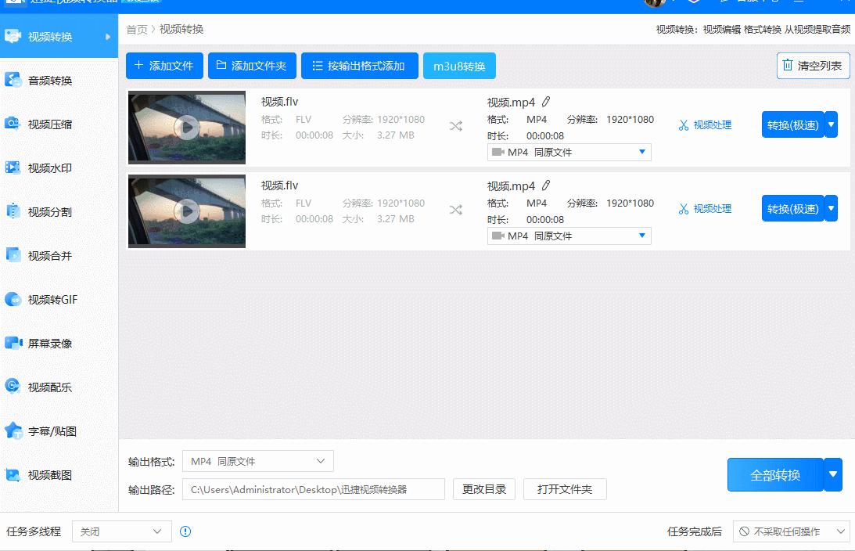Open the 视频合并 (video merge) tool

[x=48, y=255]
